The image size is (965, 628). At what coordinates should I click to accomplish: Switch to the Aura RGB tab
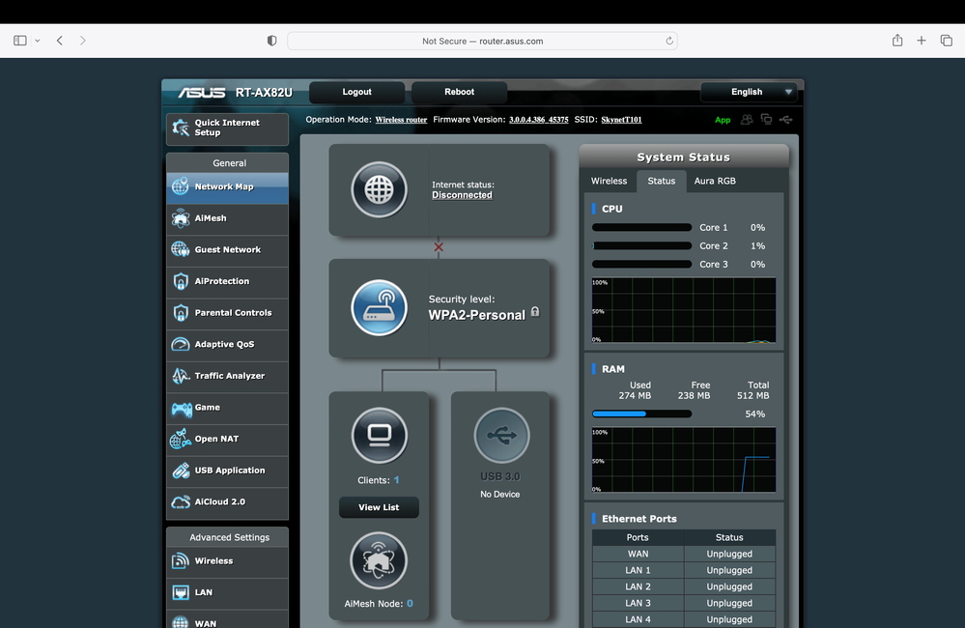715,181
